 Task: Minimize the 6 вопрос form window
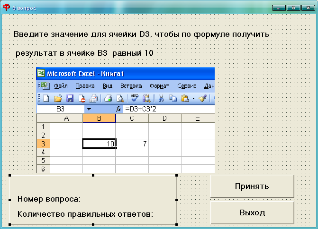(x=279, y=8)
